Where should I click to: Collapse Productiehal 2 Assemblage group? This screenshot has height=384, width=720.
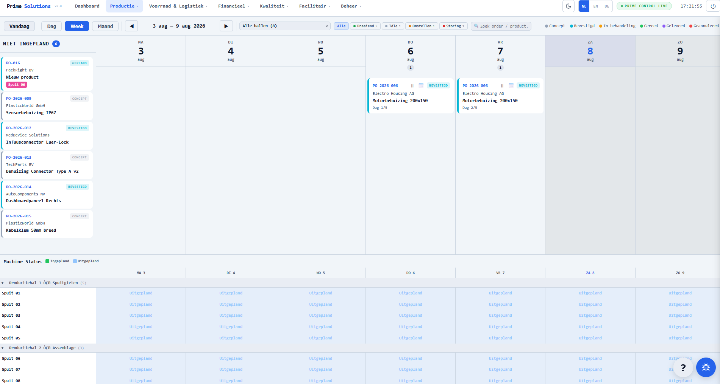(x=3, y=348)
